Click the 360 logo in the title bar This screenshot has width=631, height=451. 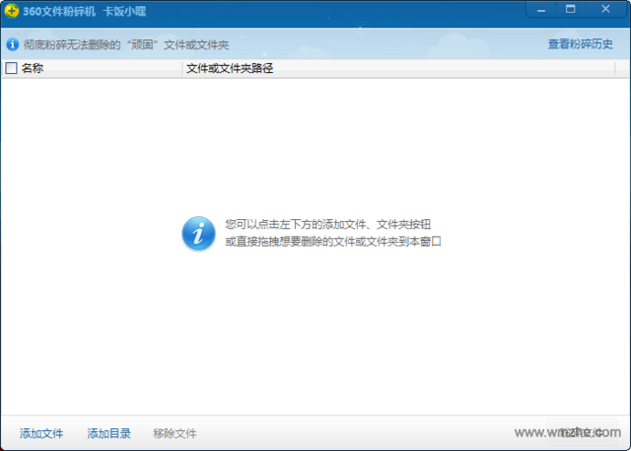12,11
